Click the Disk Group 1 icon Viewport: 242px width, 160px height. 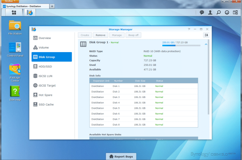[83, 44]
